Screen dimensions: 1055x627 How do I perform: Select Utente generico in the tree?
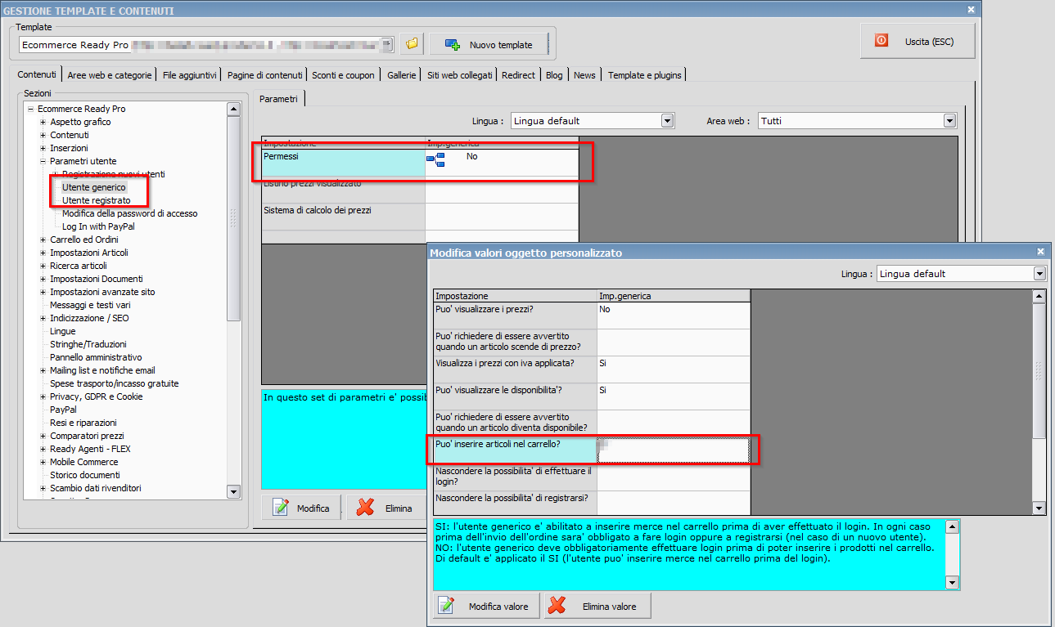94,187
